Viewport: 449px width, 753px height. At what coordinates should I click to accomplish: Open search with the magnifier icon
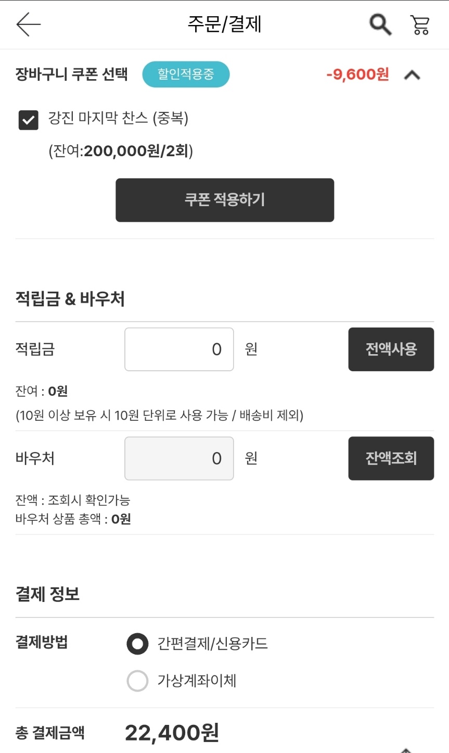click(380, 24)
